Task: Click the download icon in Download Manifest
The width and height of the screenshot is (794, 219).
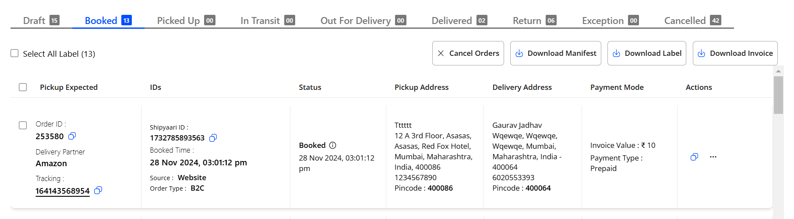Action: click(x=519, y=53)
